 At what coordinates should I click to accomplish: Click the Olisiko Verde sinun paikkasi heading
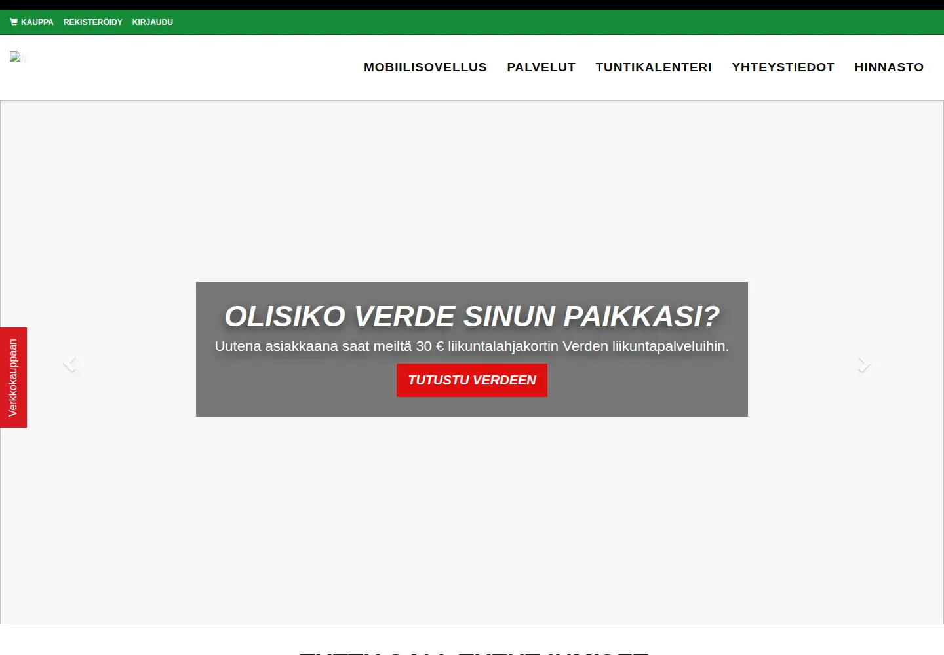click(x=472, y=316)
